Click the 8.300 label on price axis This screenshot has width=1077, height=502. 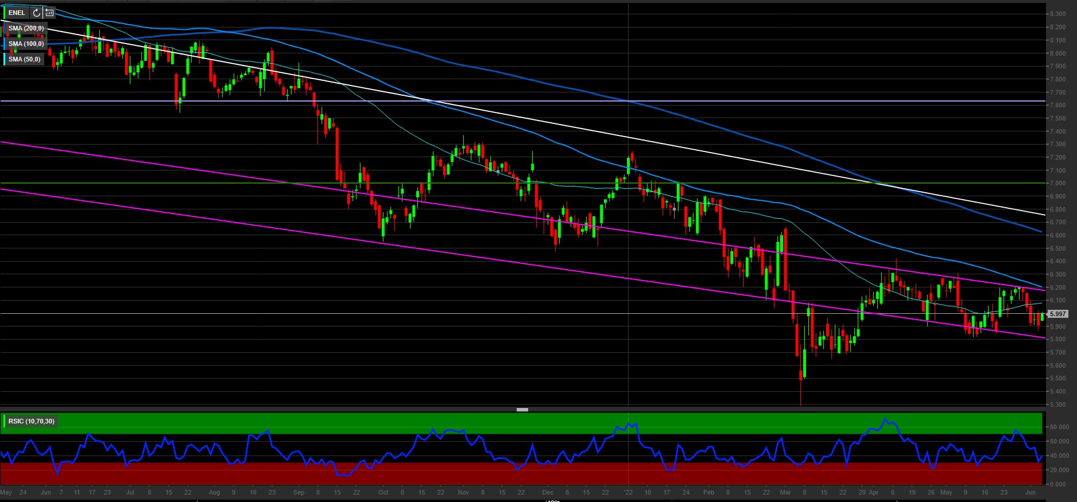tap(1058, 14)
